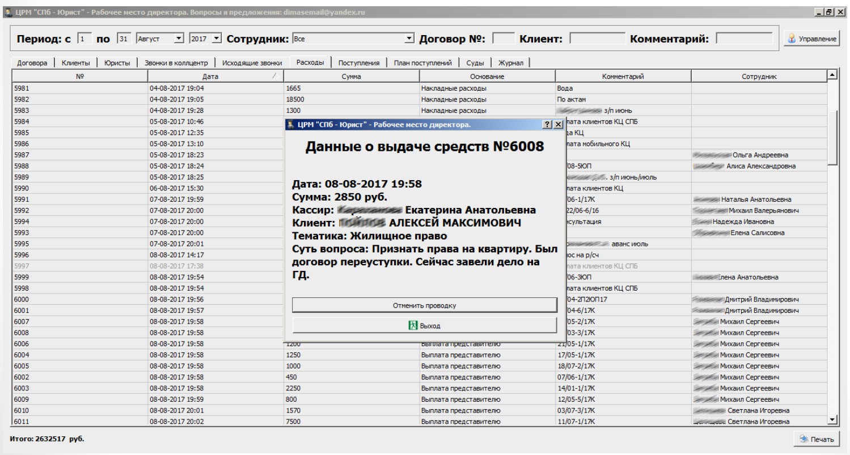Viewport: 850px width, 455px height.
Task: Click the comment cell Вода
Action: click(x=623, y=88)
